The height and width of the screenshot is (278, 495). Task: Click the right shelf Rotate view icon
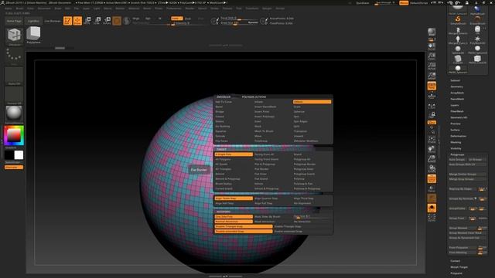tap(432, 169)
